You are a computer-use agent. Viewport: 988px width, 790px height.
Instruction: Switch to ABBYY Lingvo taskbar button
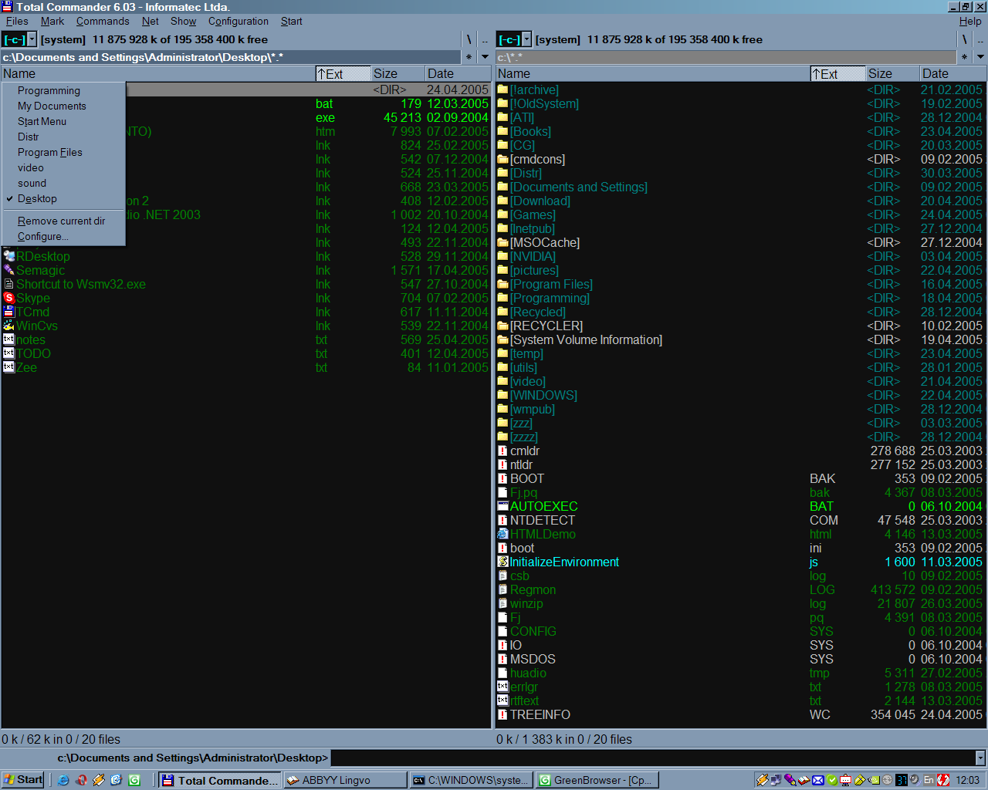pyautogui.click(x=345, y=780)
